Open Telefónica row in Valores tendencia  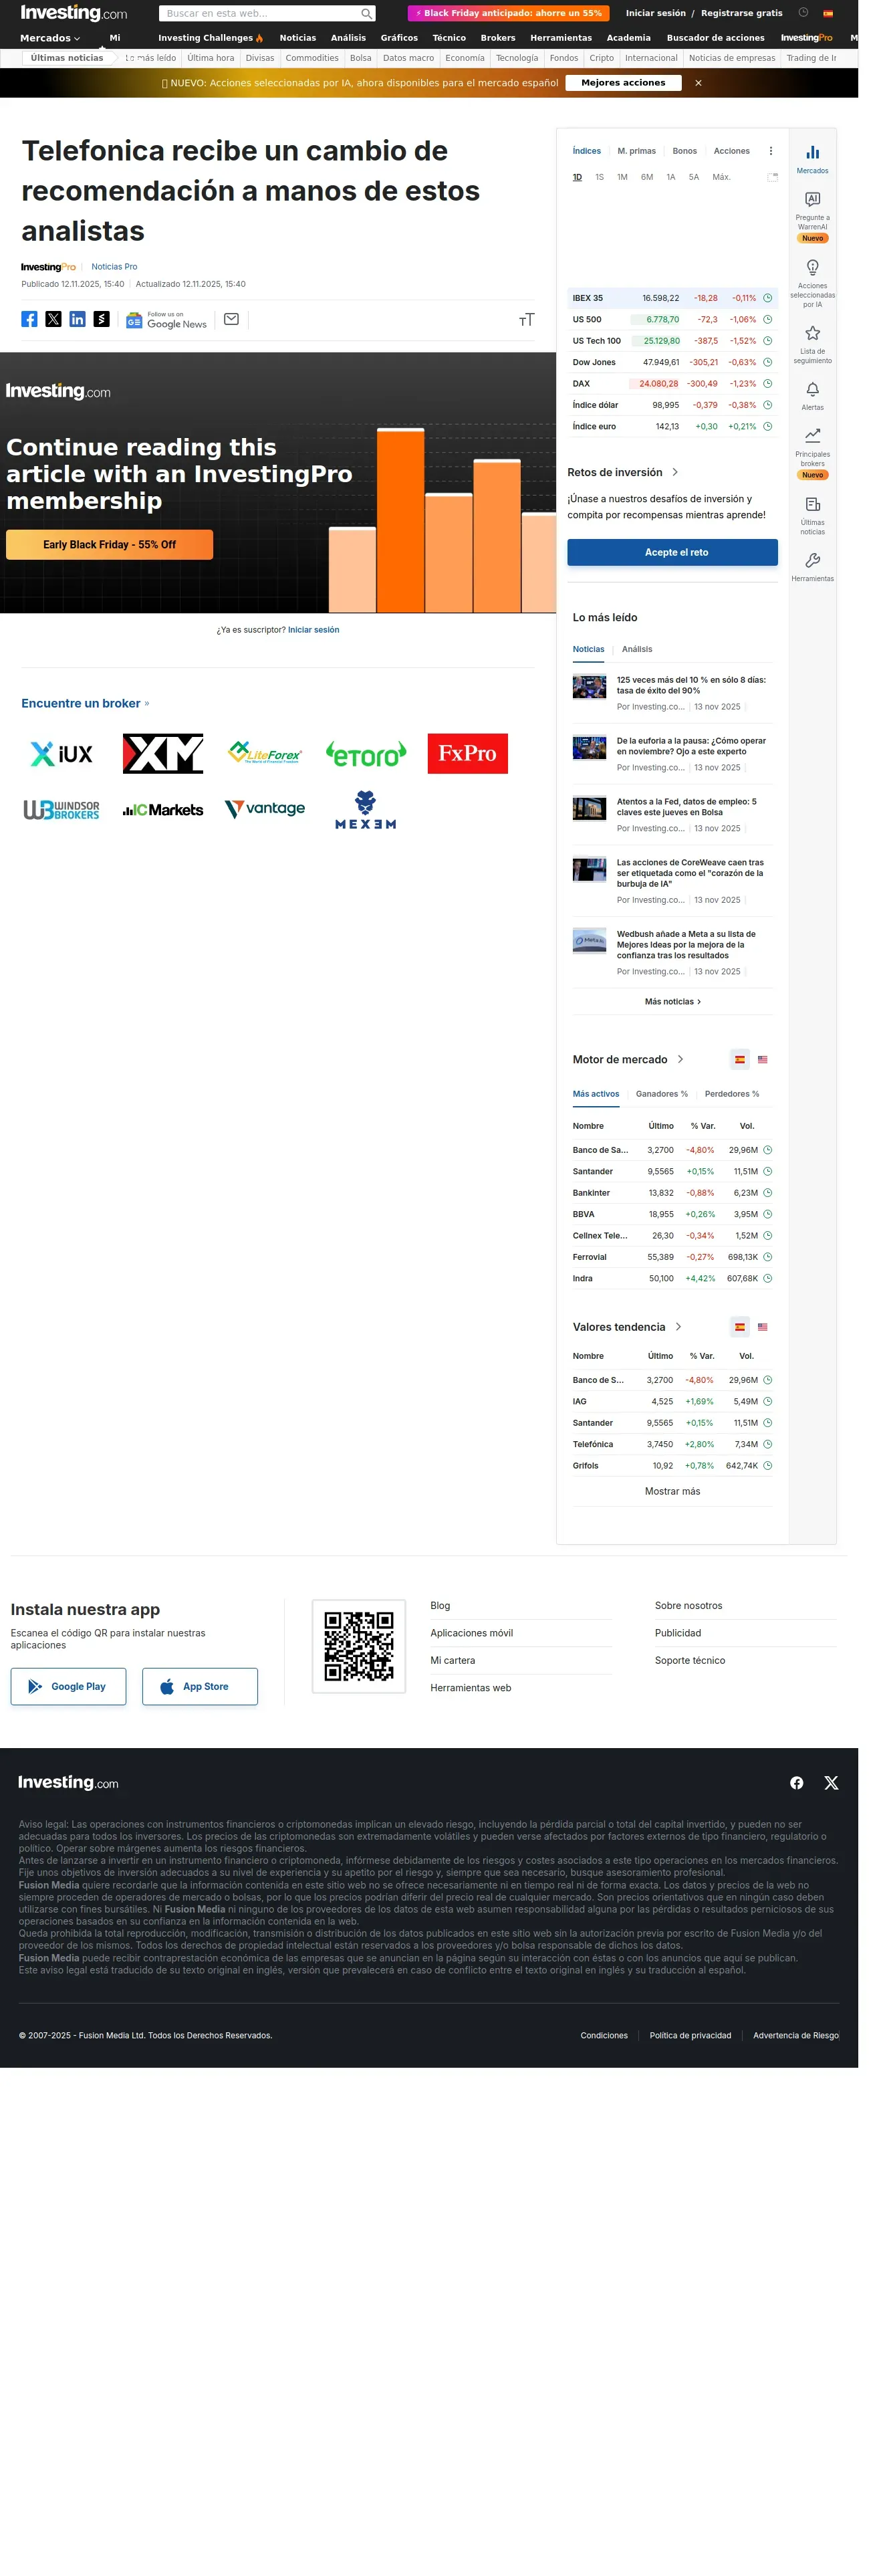coord(672,1444)
